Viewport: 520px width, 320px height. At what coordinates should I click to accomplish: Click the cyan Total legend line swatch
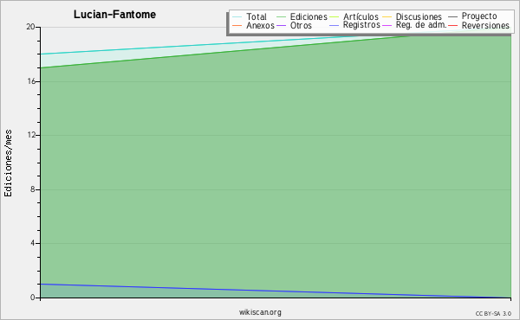pos(237,17)
